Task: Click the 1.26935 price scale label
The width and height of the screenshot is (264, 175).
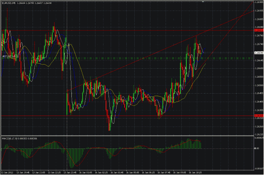Action: [259, 11]
